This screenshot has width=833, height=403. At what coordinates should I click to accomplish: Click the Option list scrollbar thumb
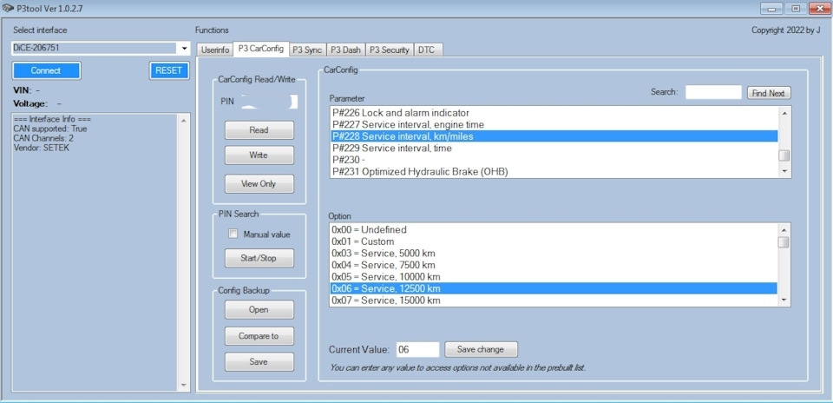784,242
